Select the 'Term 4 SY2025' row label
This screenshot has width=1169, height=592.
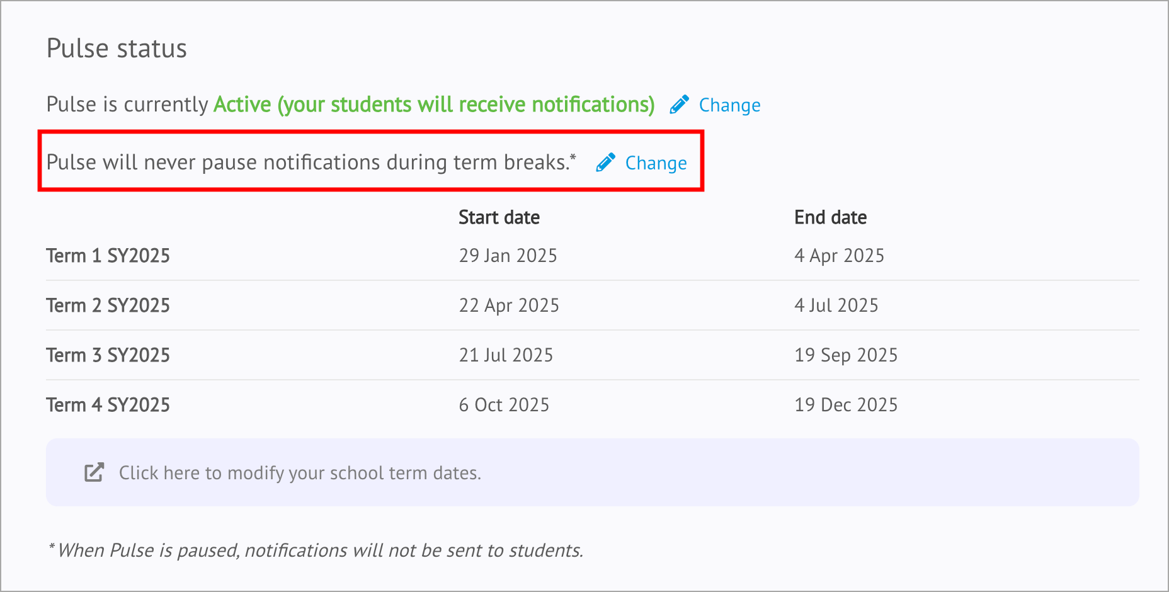tap(108, 405)
